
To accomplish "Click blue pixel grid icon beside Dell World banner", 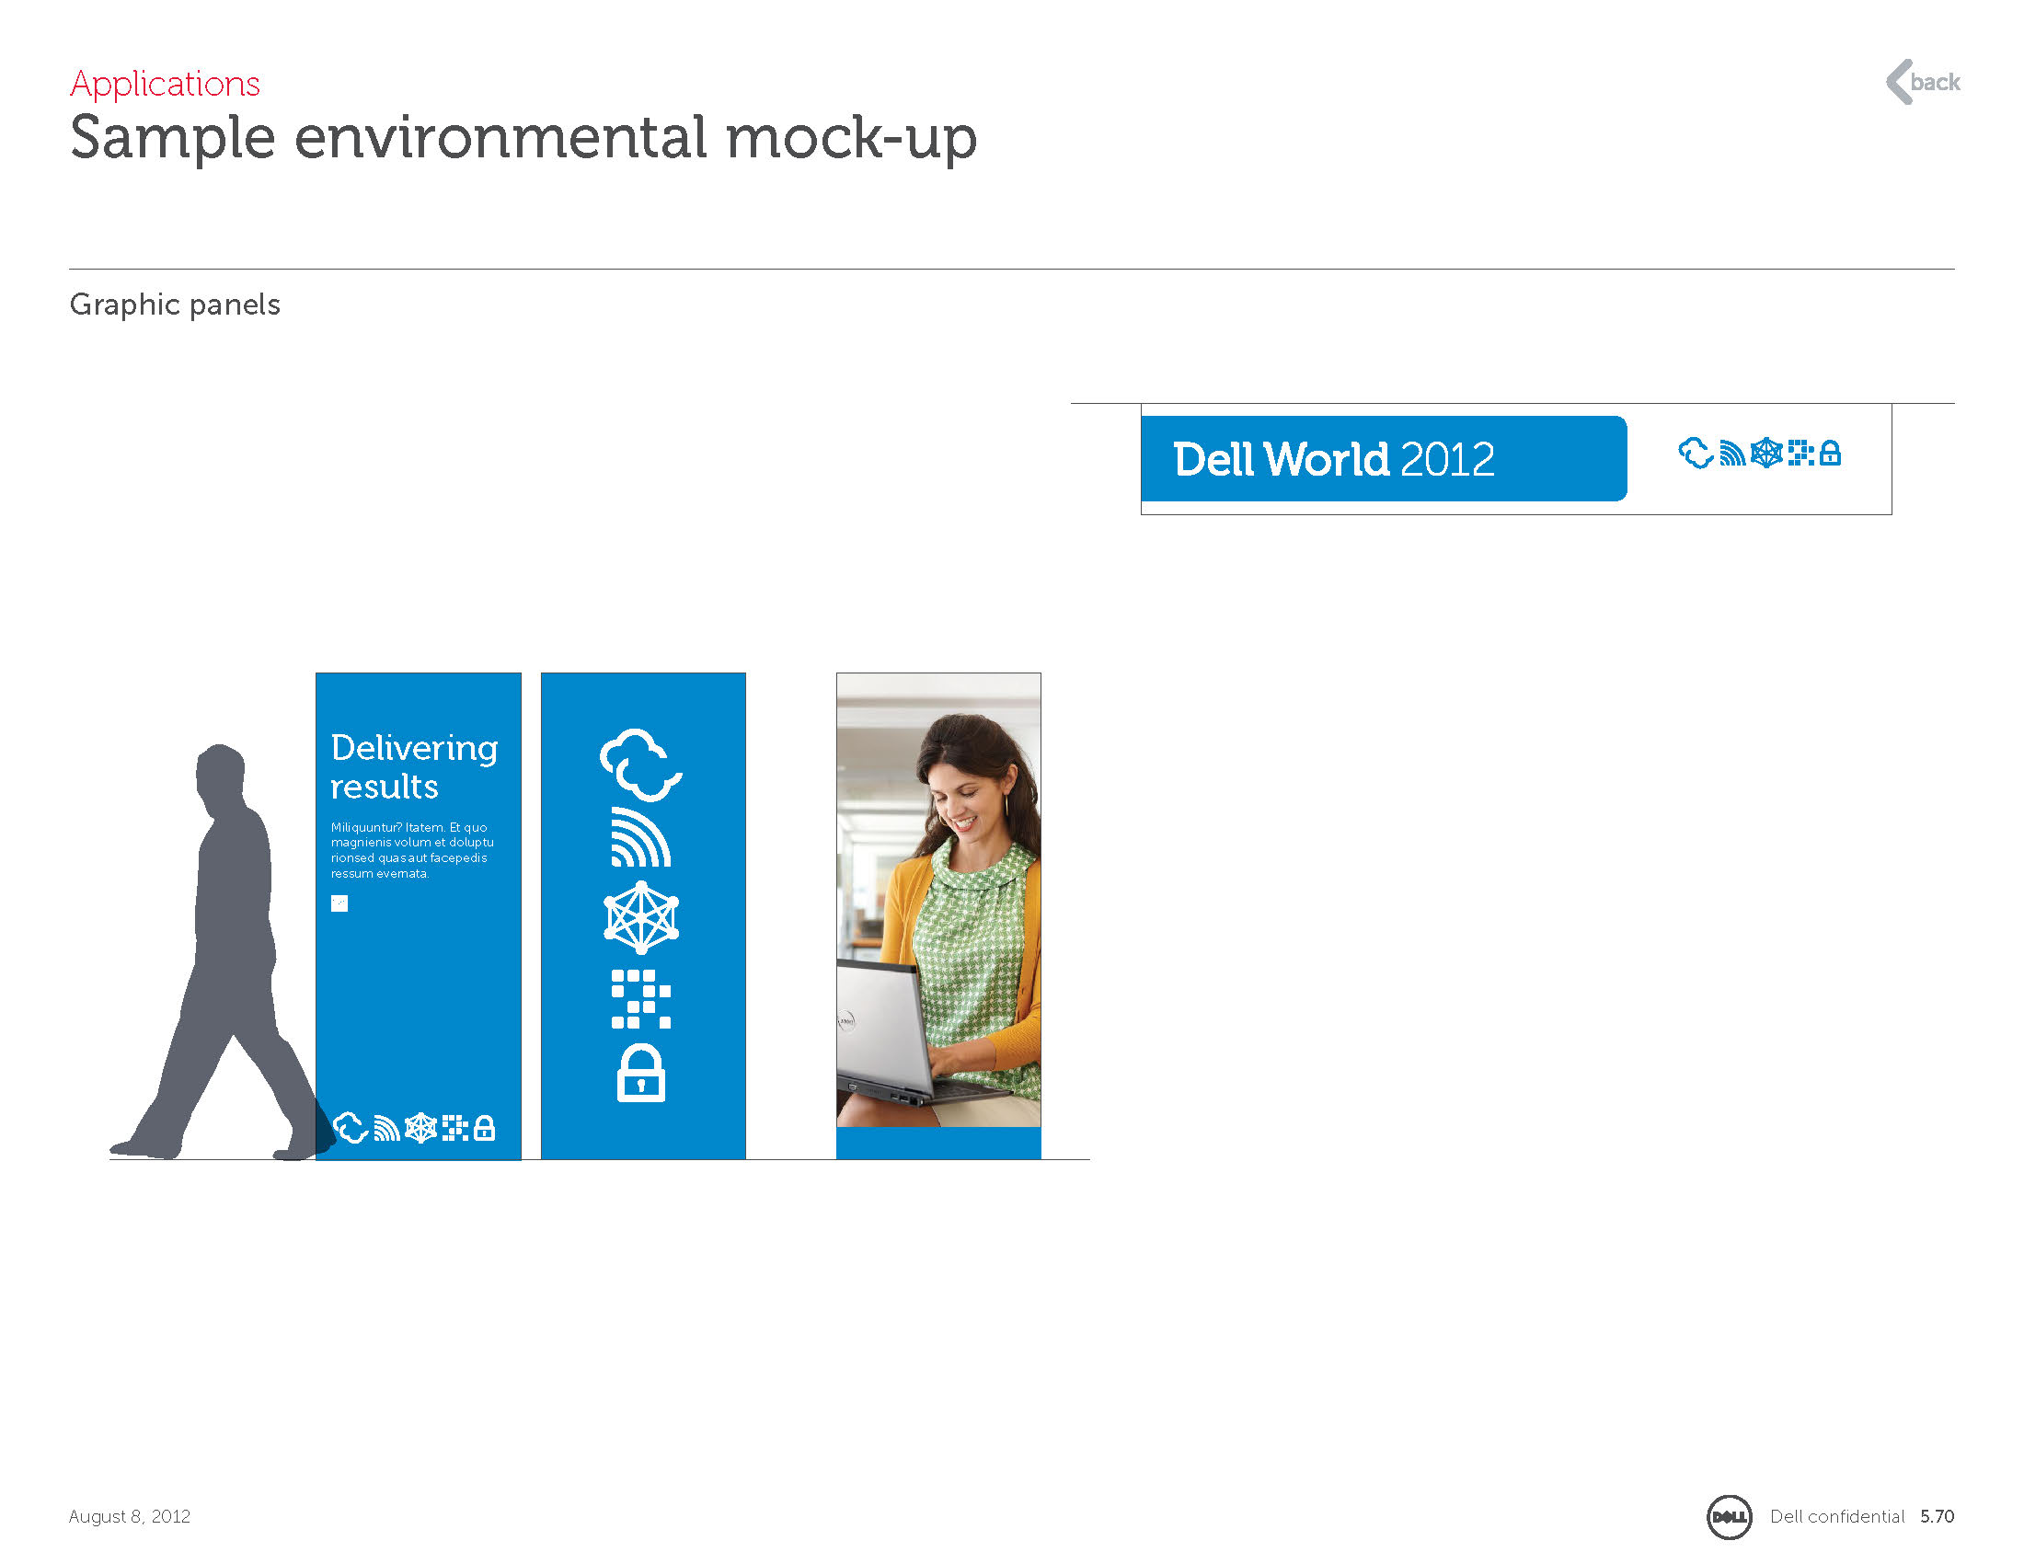I will point(1800,453).
